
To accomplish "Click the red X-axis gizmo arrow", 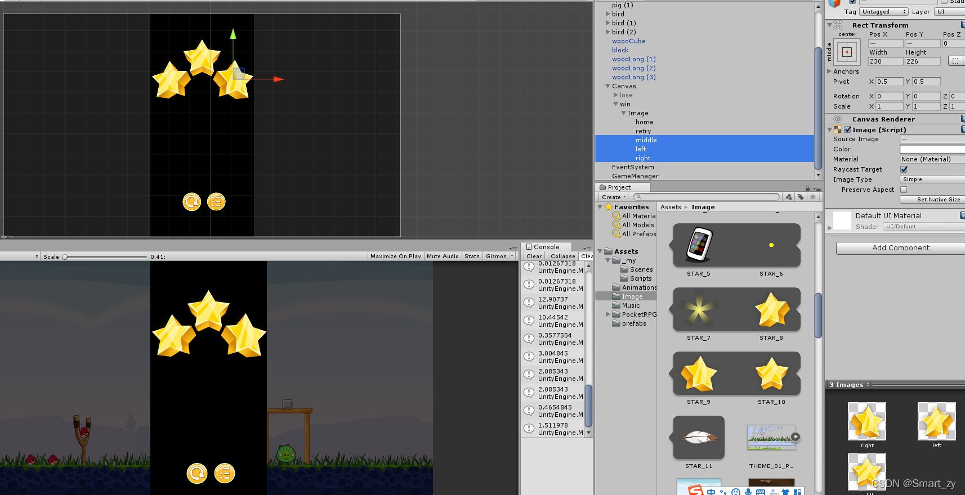I will 278,79.
